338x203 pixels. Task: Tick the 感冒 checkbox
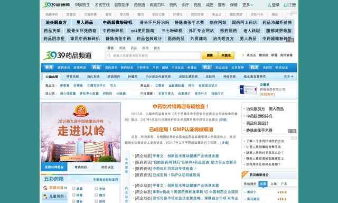pos(73,189)
